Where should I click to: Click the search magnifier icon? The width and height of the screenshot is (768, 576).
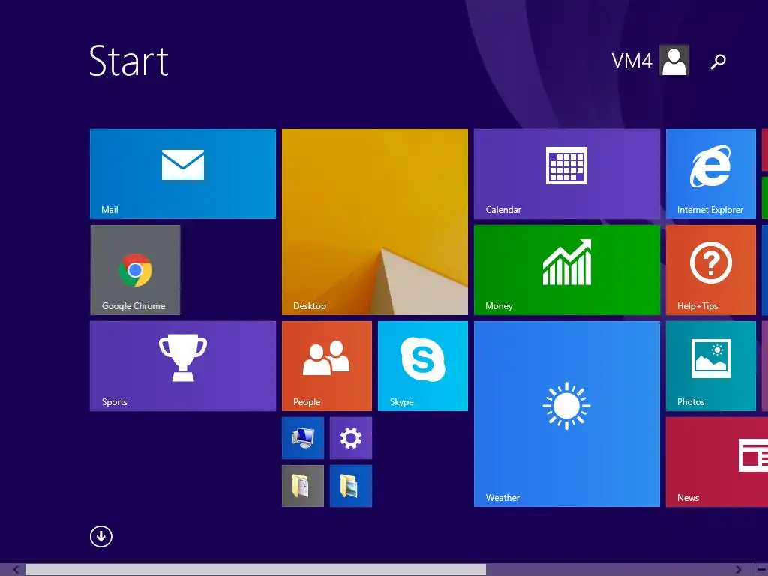coord(718,61)
